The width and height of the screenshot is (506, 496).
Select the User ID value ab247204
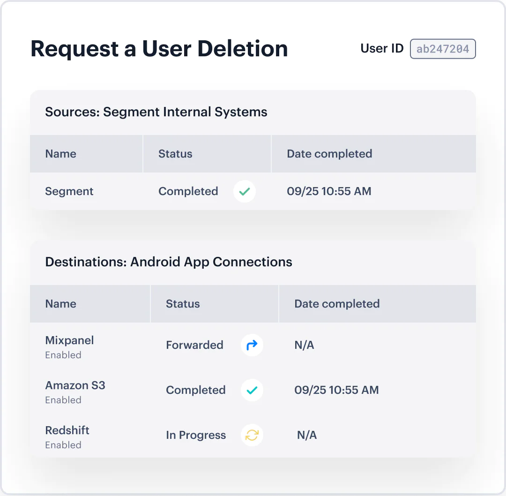pos(443,49)
